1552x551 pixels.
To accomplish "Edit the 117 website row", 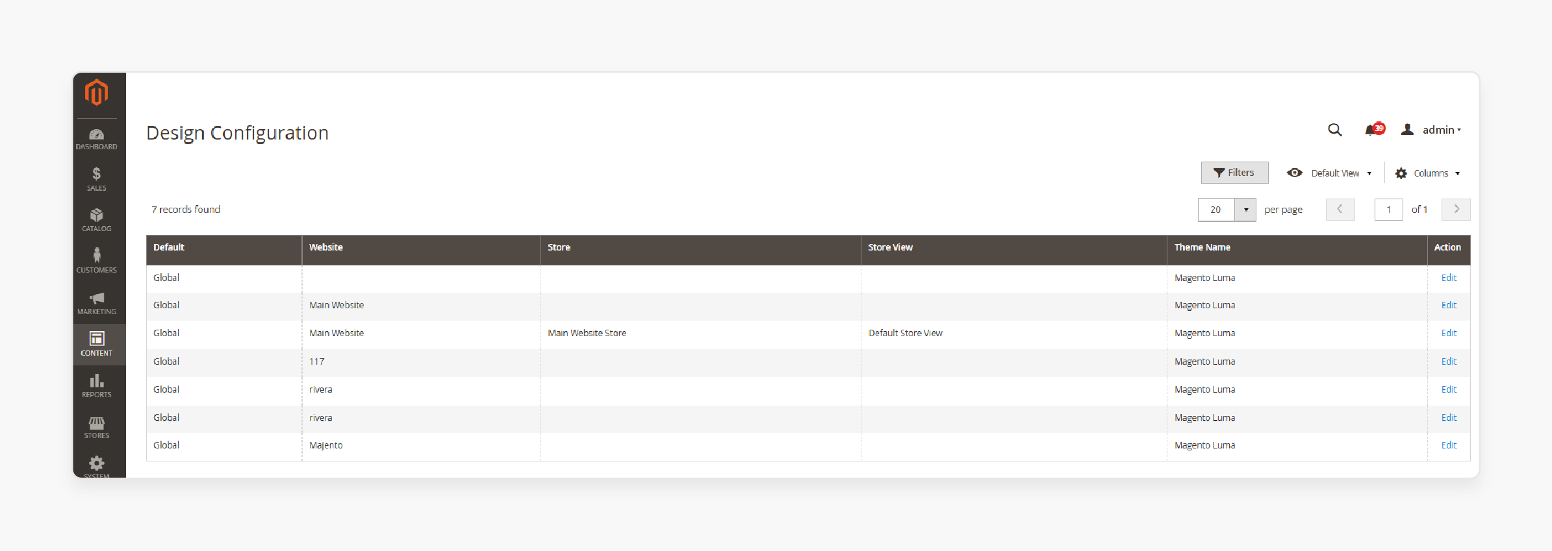I will pyautogui.click(x=1449, y=361).
